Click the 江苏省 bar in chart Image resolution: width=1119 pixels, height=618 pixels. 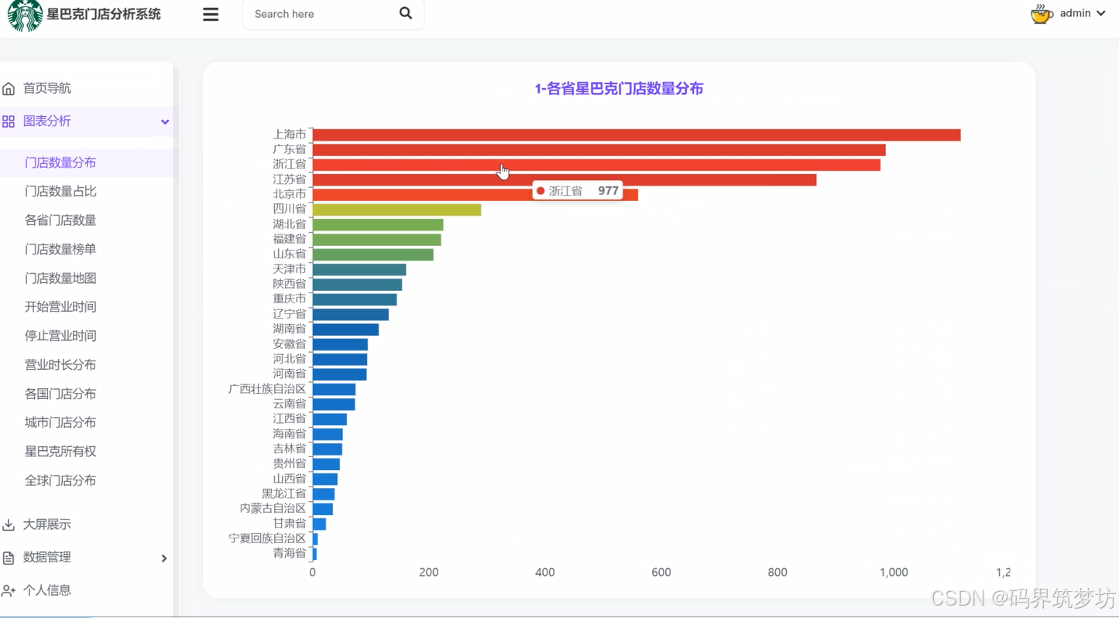tap(564, 179)
